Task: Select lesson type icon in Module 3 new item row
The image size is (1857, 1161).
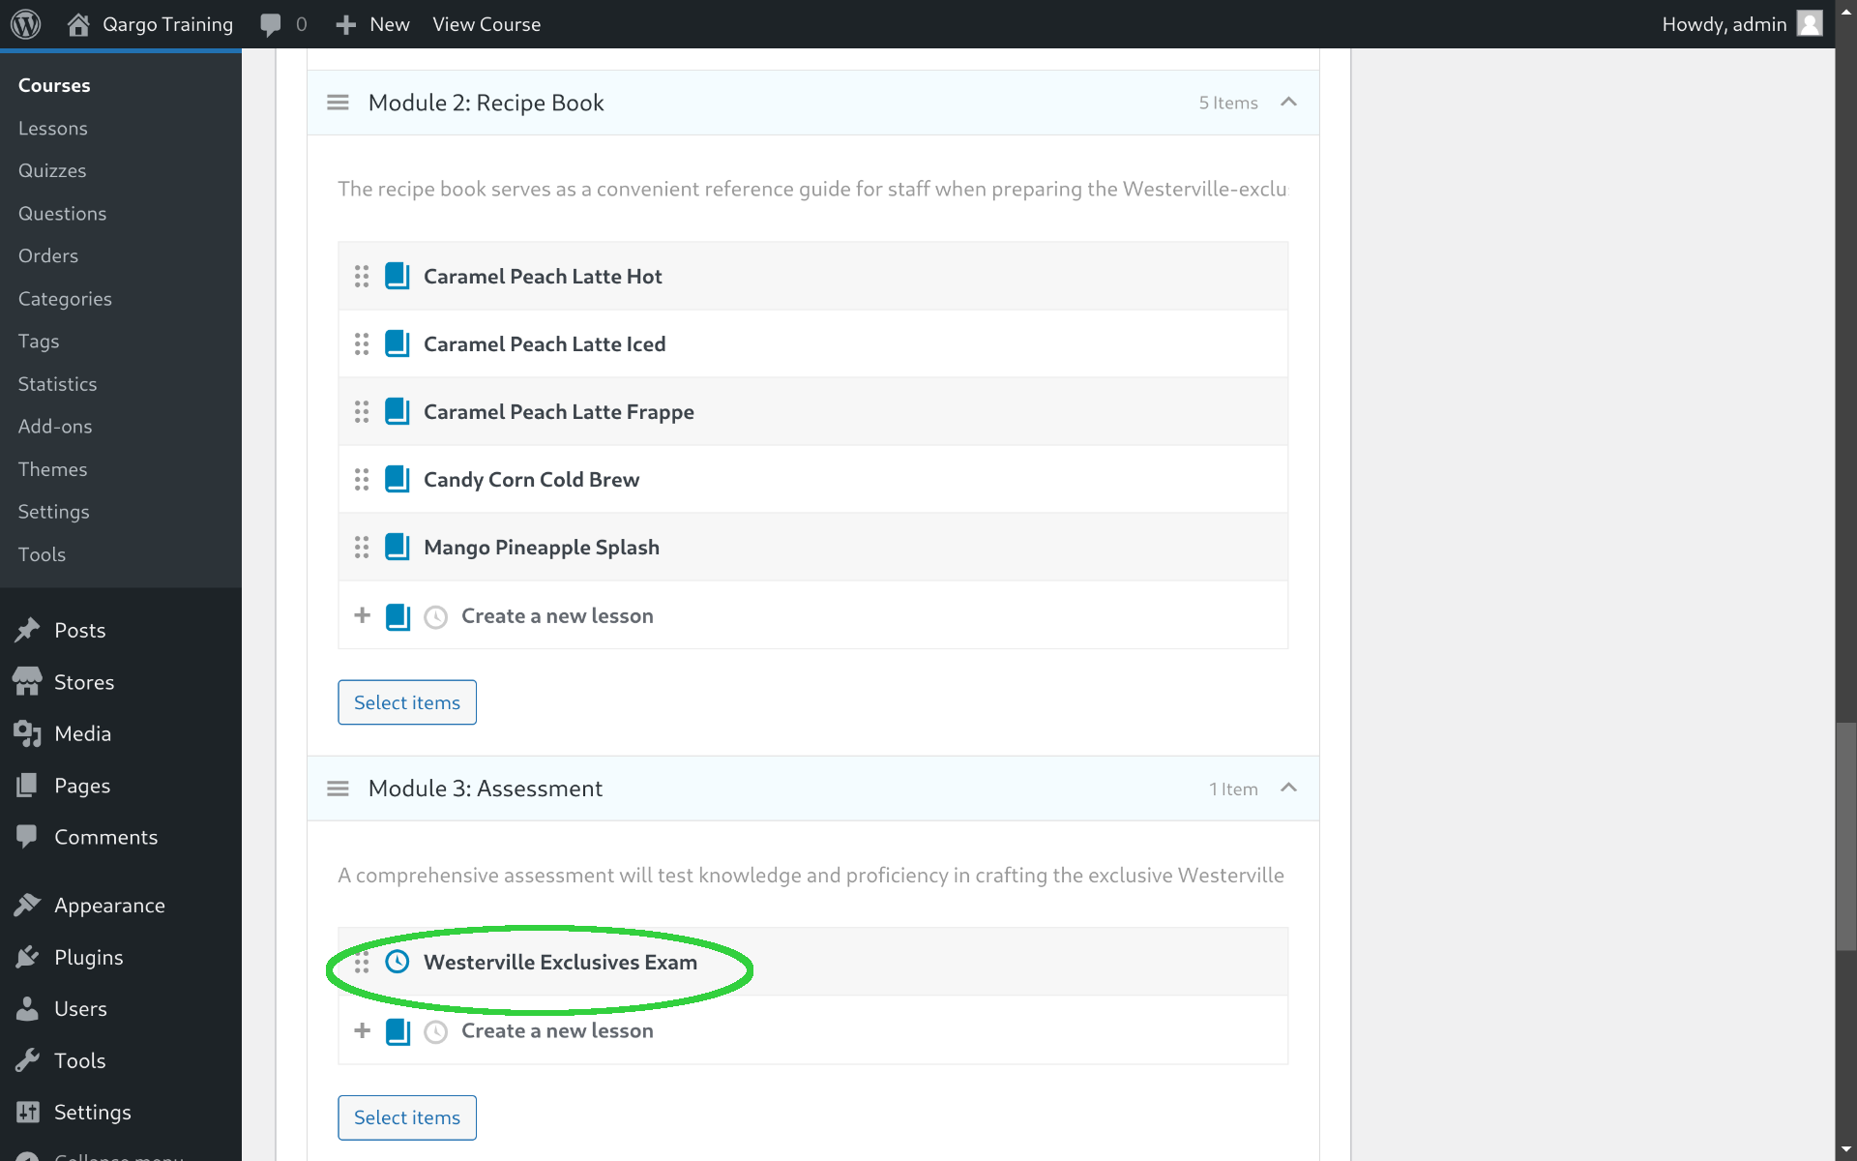Action: pos(398,1031)
